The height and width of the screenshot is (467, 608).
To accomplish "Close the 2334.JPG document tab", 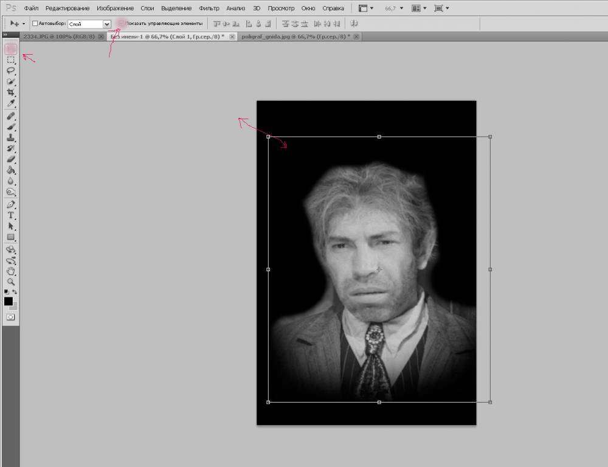I will coord(101,36).
